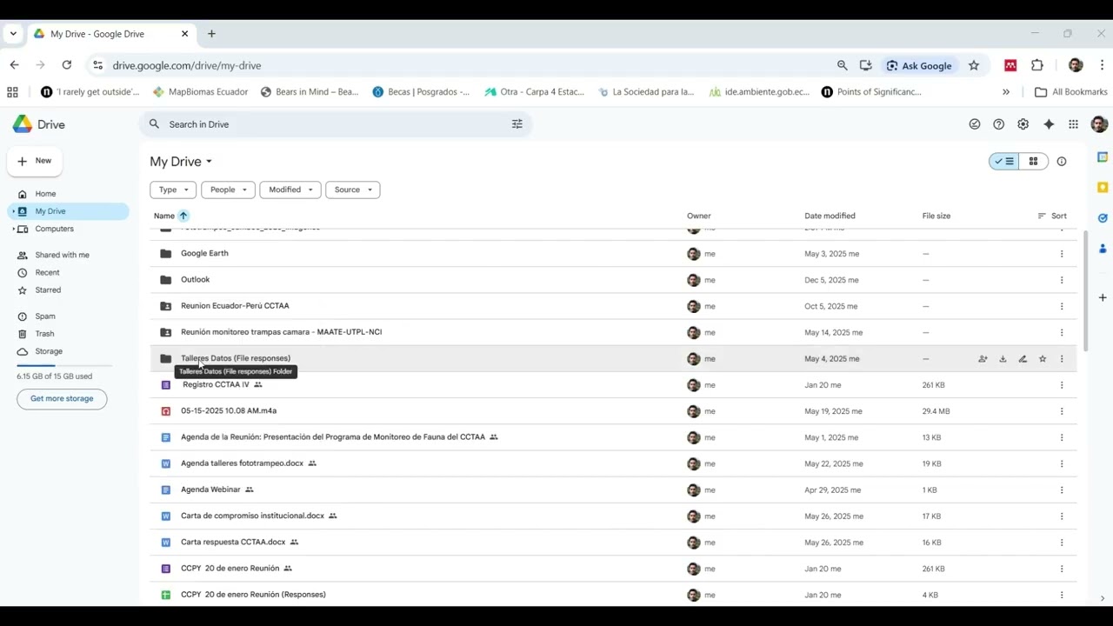Open Storage usage page in sidebar
Viewport: 1113px width, 626px height.
point(68,351)
